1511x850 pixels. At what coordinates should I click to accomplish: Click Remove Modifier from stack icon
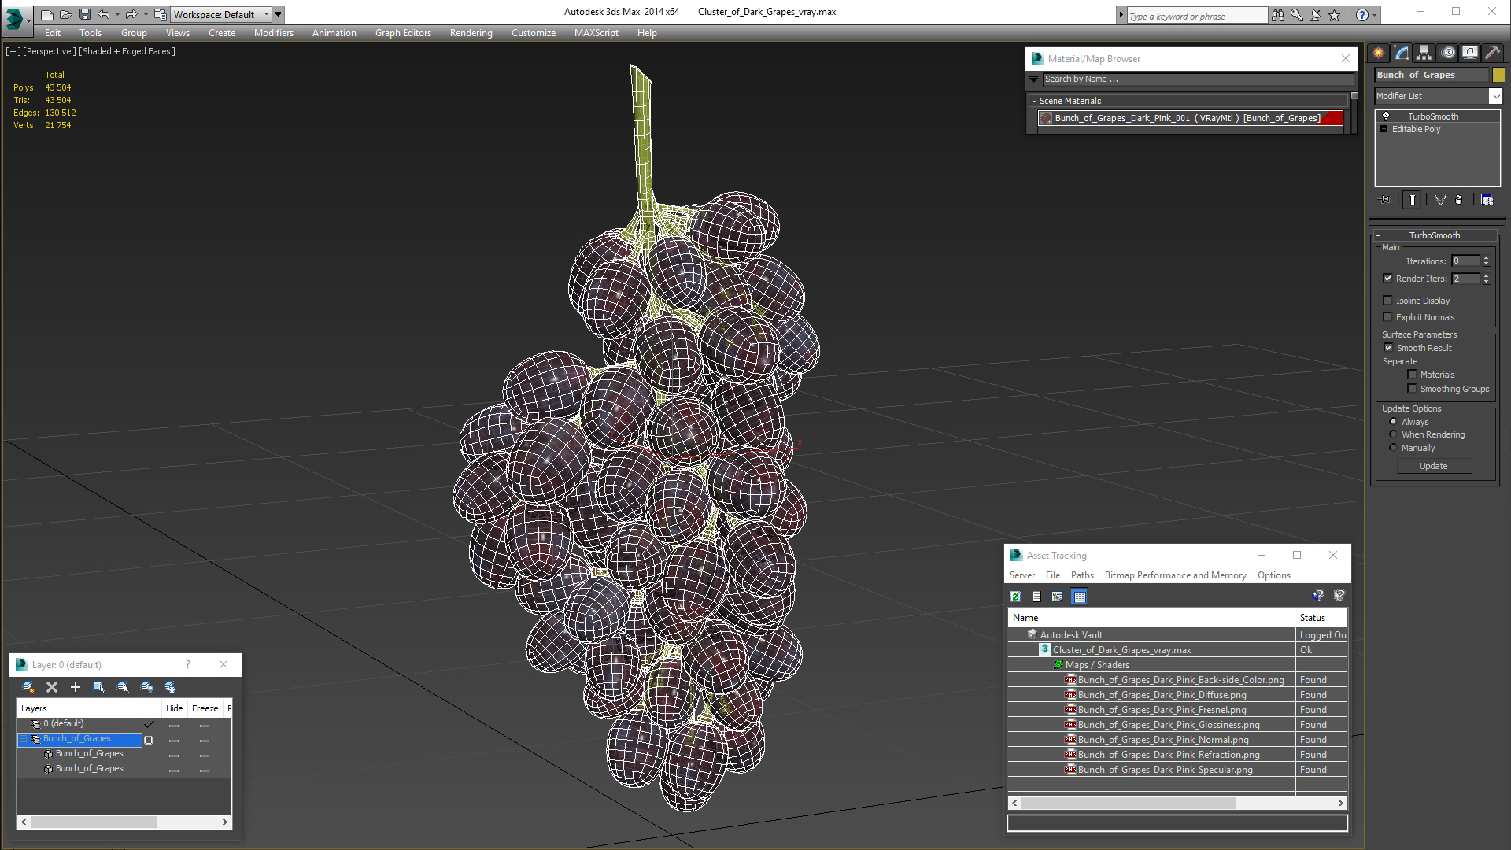click(x=1459, y=200)
